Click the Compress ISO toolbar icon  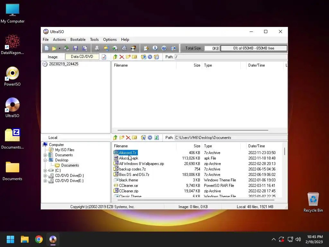[106, 48]
